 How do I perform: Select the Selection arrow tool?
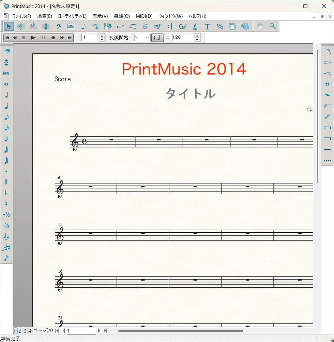[x=9, y=26]
